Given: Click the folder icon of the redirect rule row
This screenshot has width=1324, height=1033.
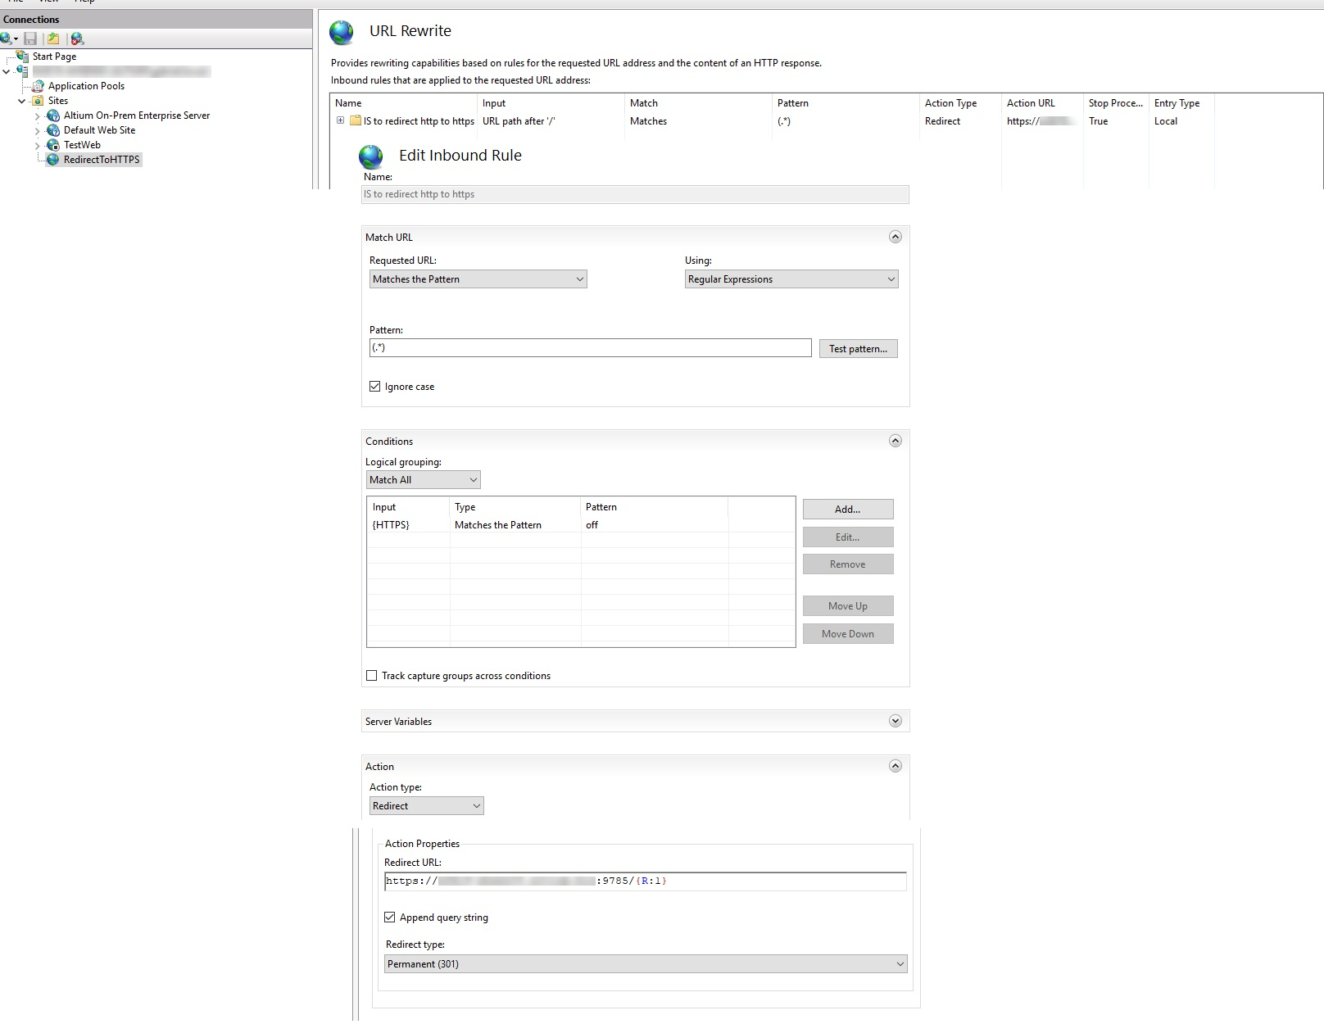Looking at the screenshot, I should click(x=356, y=121).
